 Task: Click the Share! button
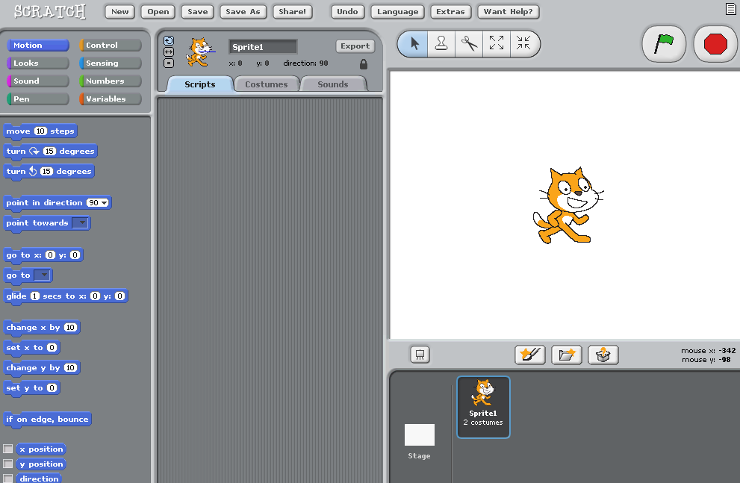click(292, 12)
